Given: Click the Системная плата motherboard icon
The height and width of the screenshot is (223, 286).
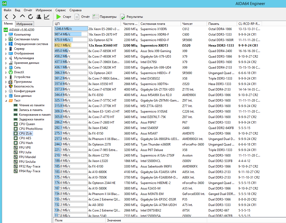Looking at the screenshot, I should pyautogui.click(x=11, y=39).
